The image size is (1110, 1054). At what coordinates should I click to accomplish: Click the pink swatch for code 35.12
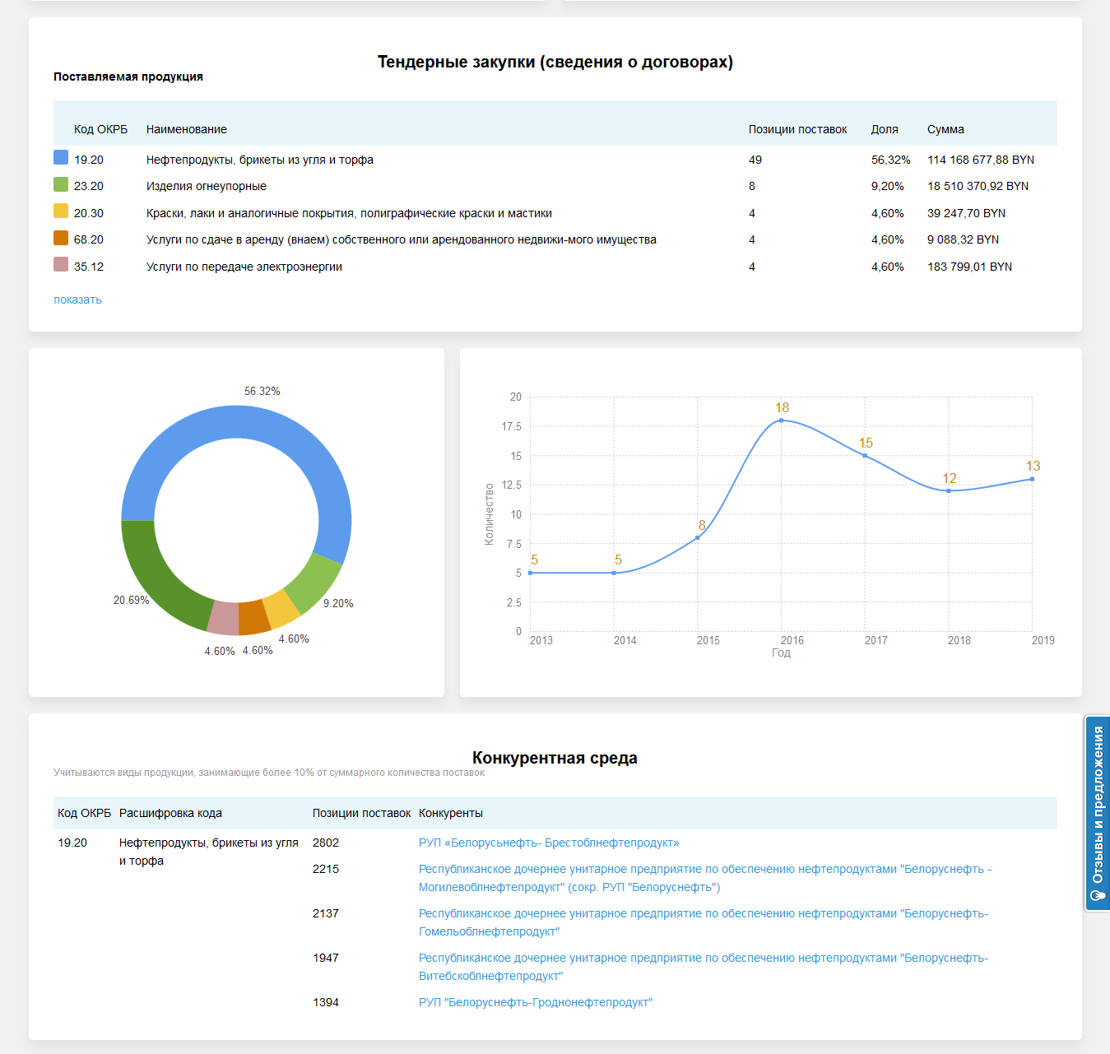[61, 264]
